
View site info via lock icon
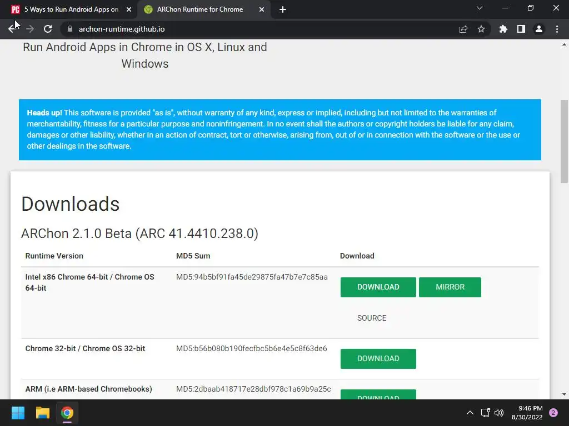70,29
